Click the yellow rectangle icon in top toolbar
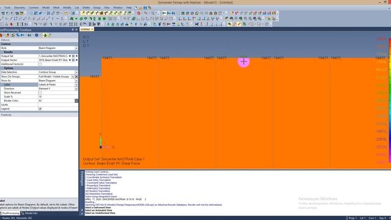The height and width of the screenshot is (220, 391). pos(66,13)
